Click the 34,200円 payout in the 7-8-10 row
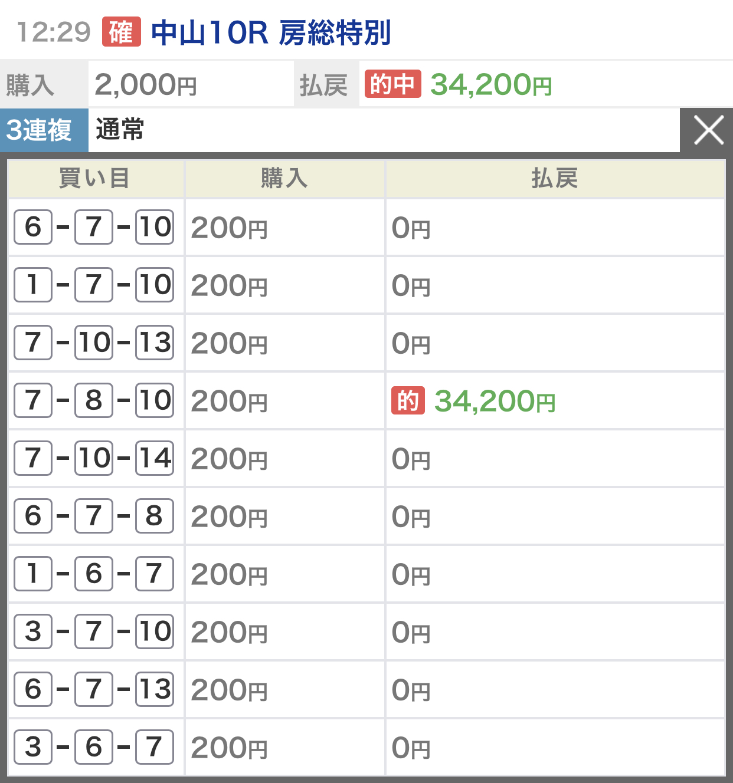The width and height of the screenshot is (733, 783). (x=495, y=402)
